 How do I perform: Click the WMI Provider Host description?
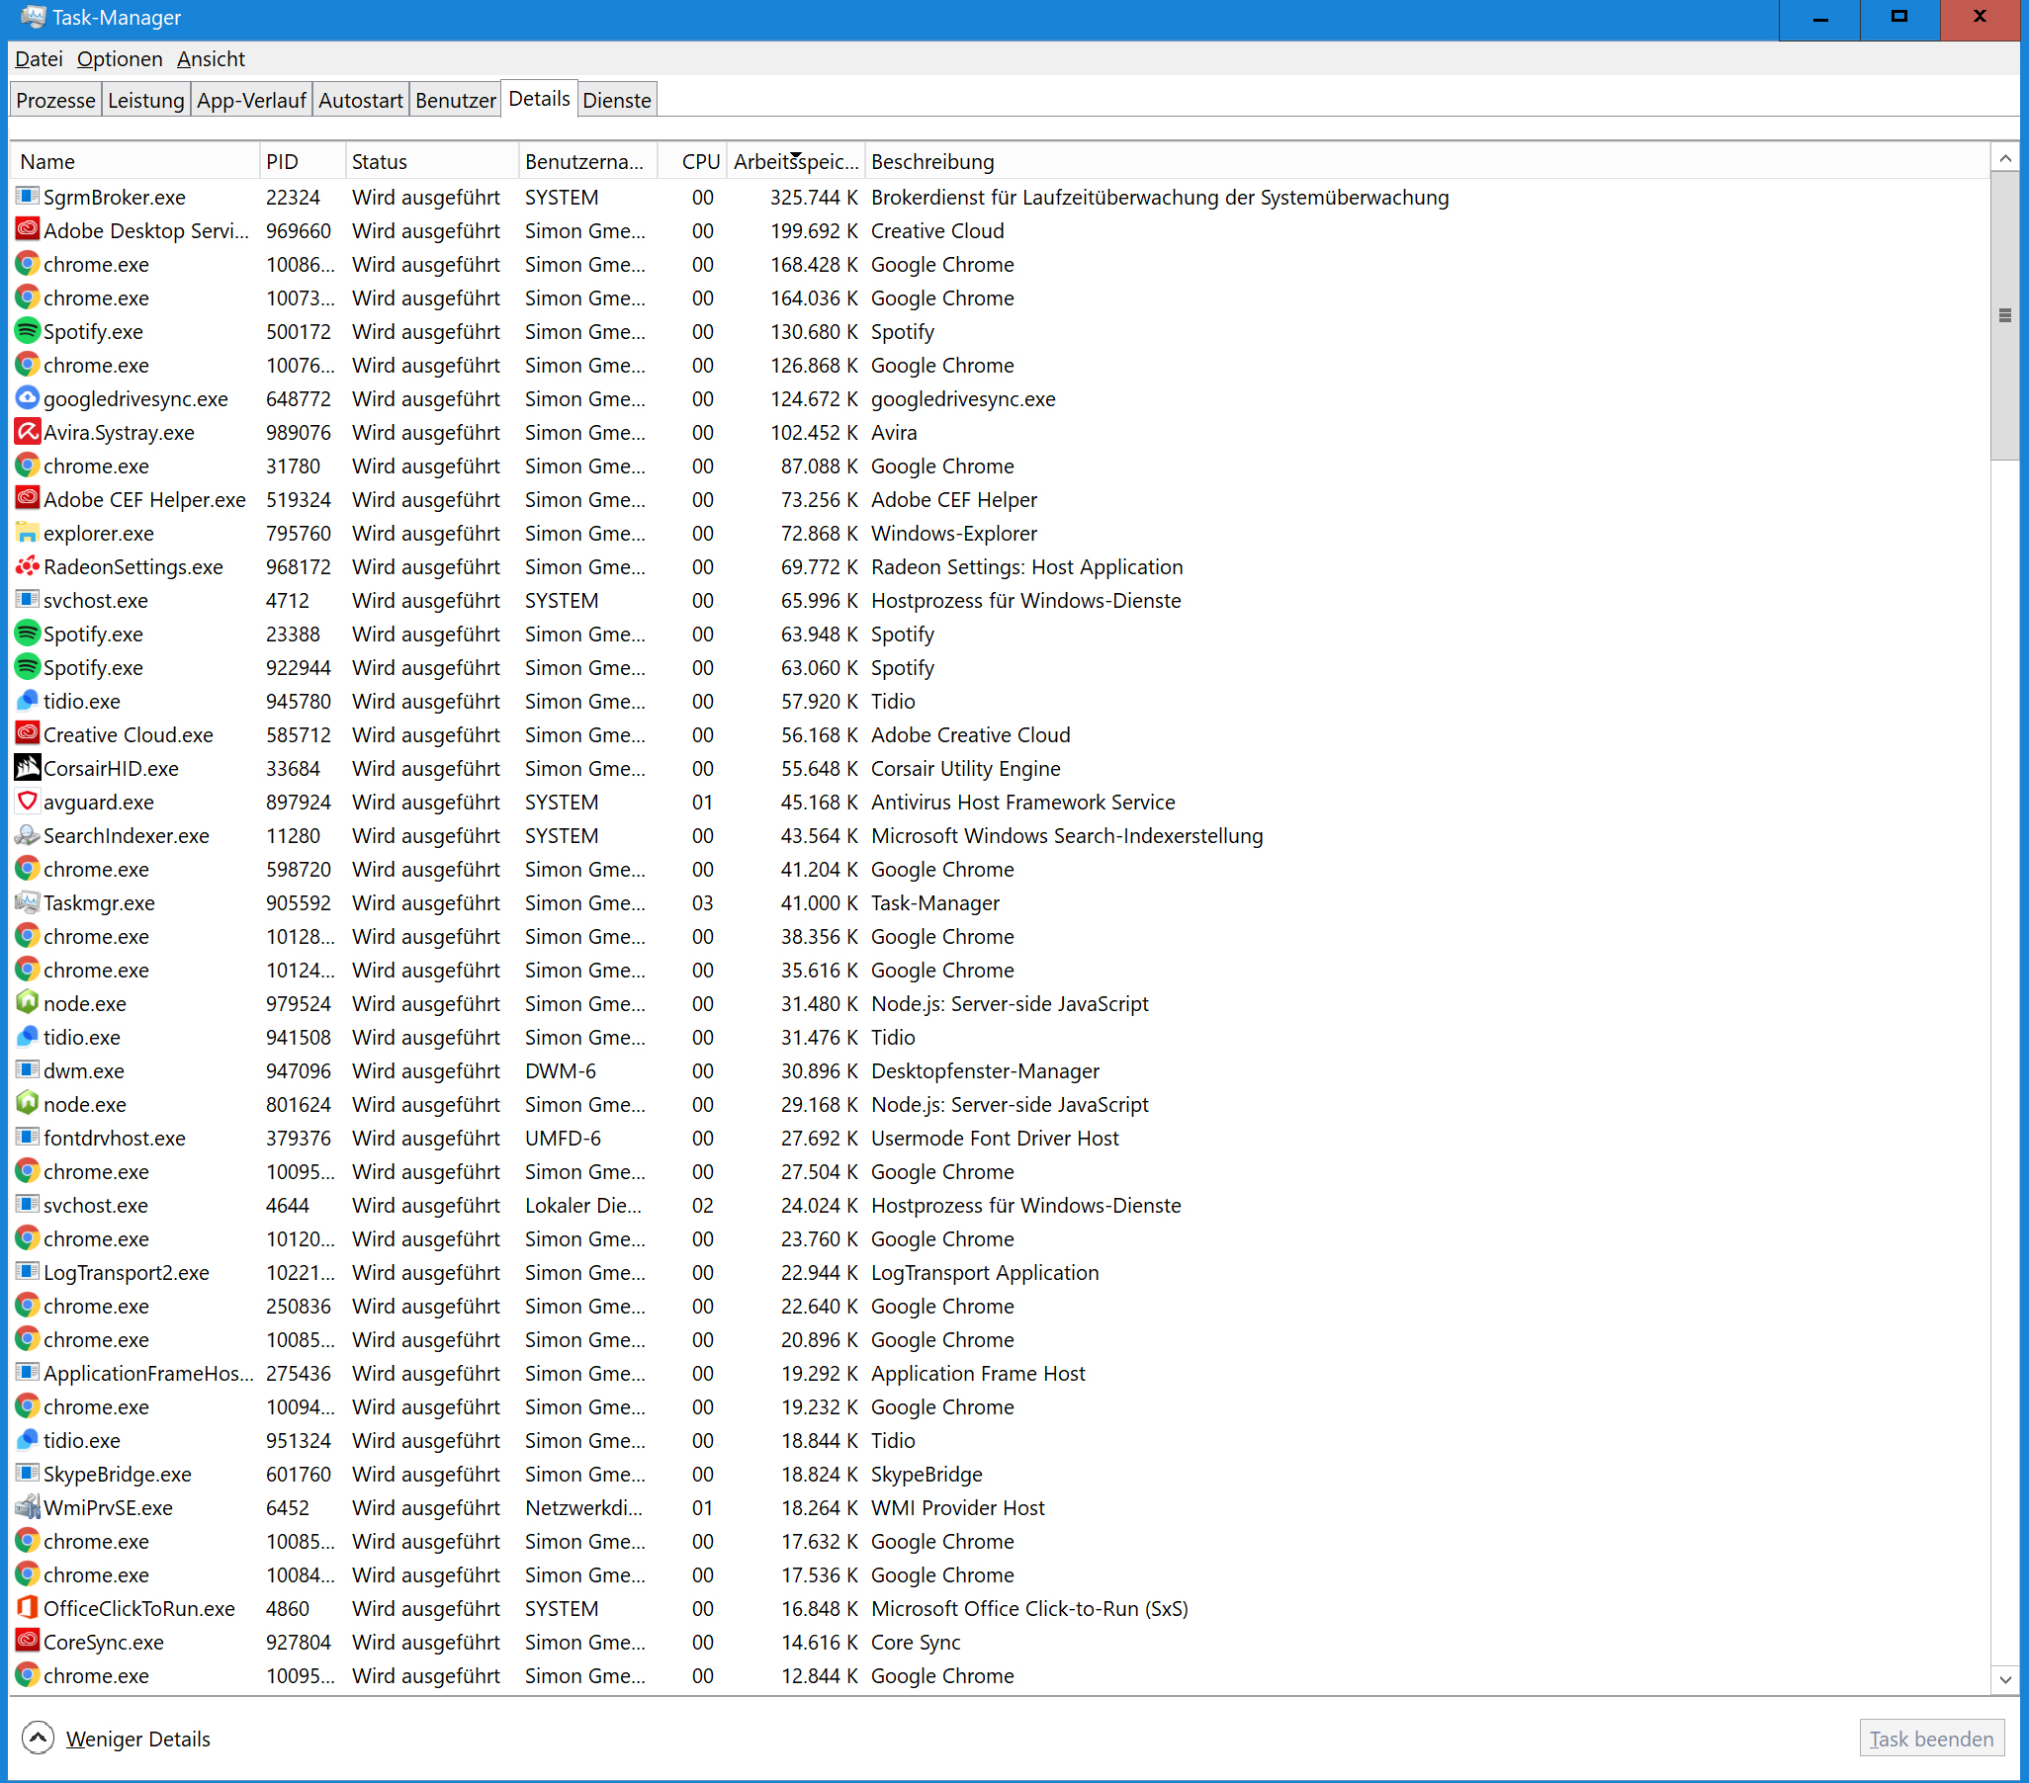(958, 1507)
